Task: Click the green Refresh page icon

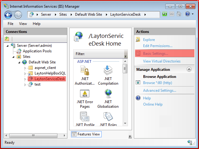Action: tap(165, 14)
